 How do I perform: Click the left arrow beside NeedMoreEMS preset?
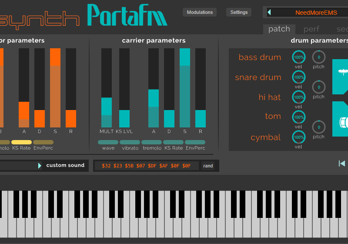(269, 12)
